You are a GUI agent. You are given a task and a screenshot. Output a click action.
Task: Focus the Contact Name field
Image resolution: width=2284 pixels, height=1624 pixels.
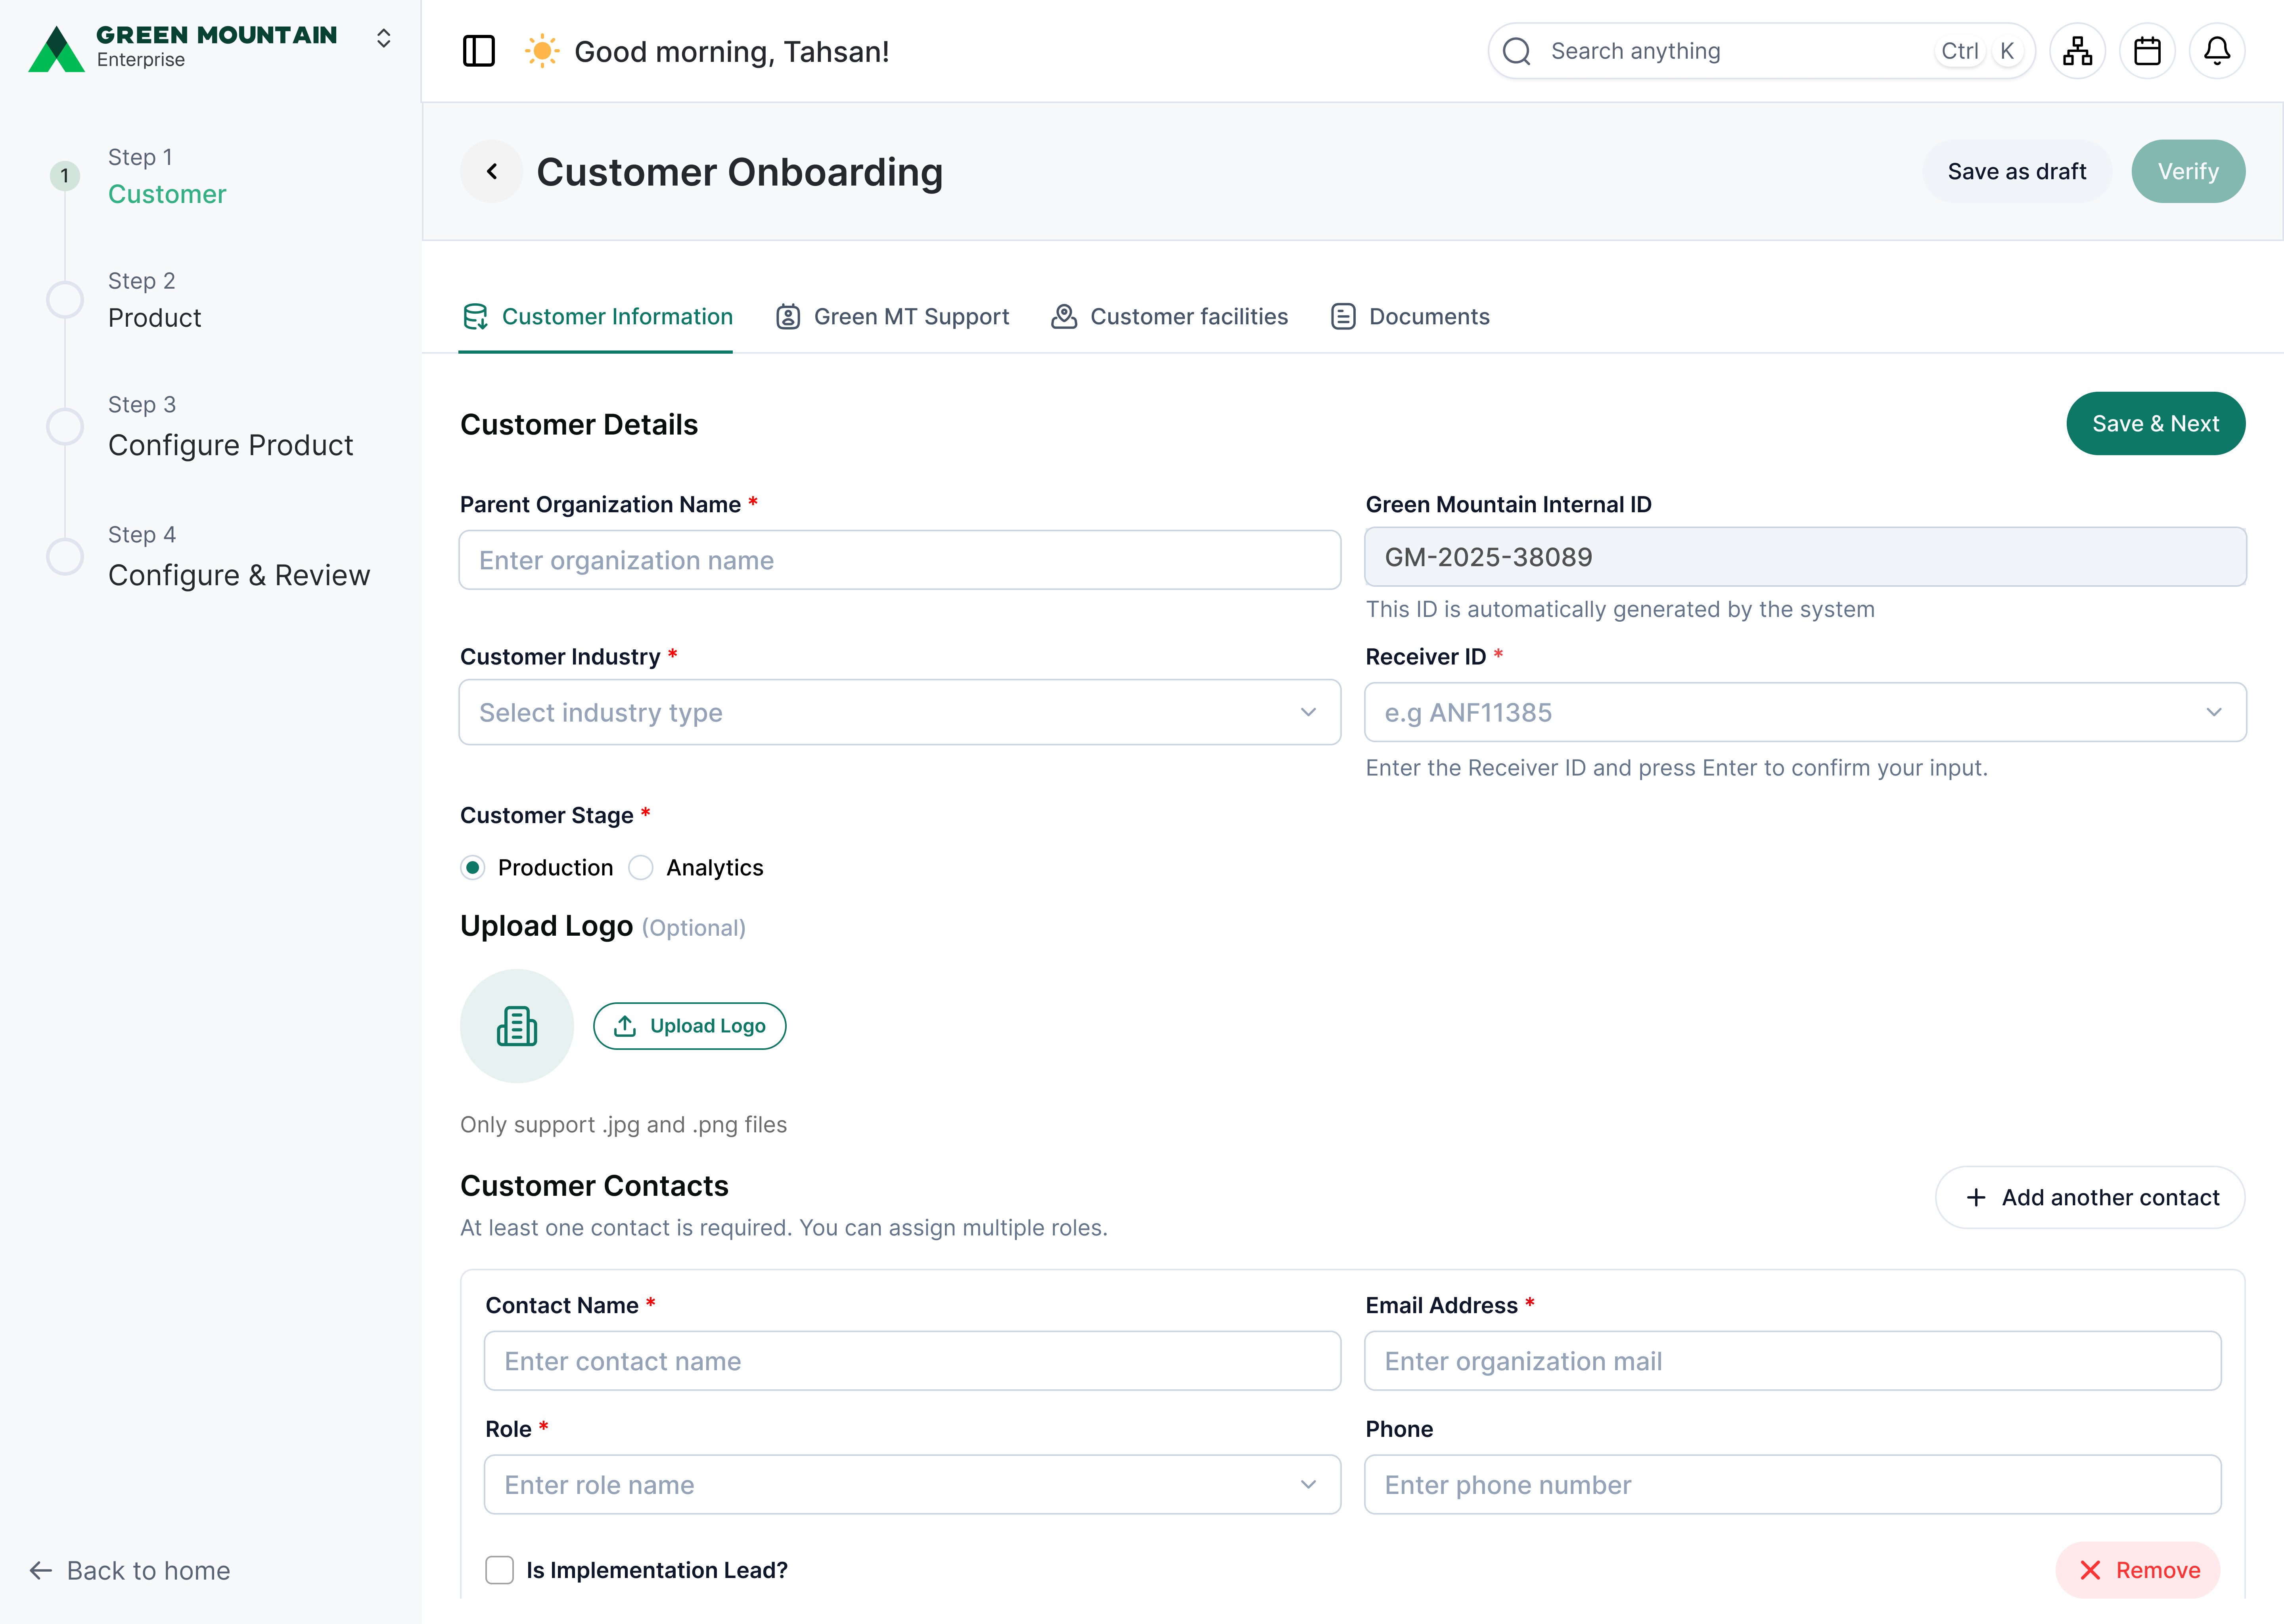click(x=912, y=1361)
